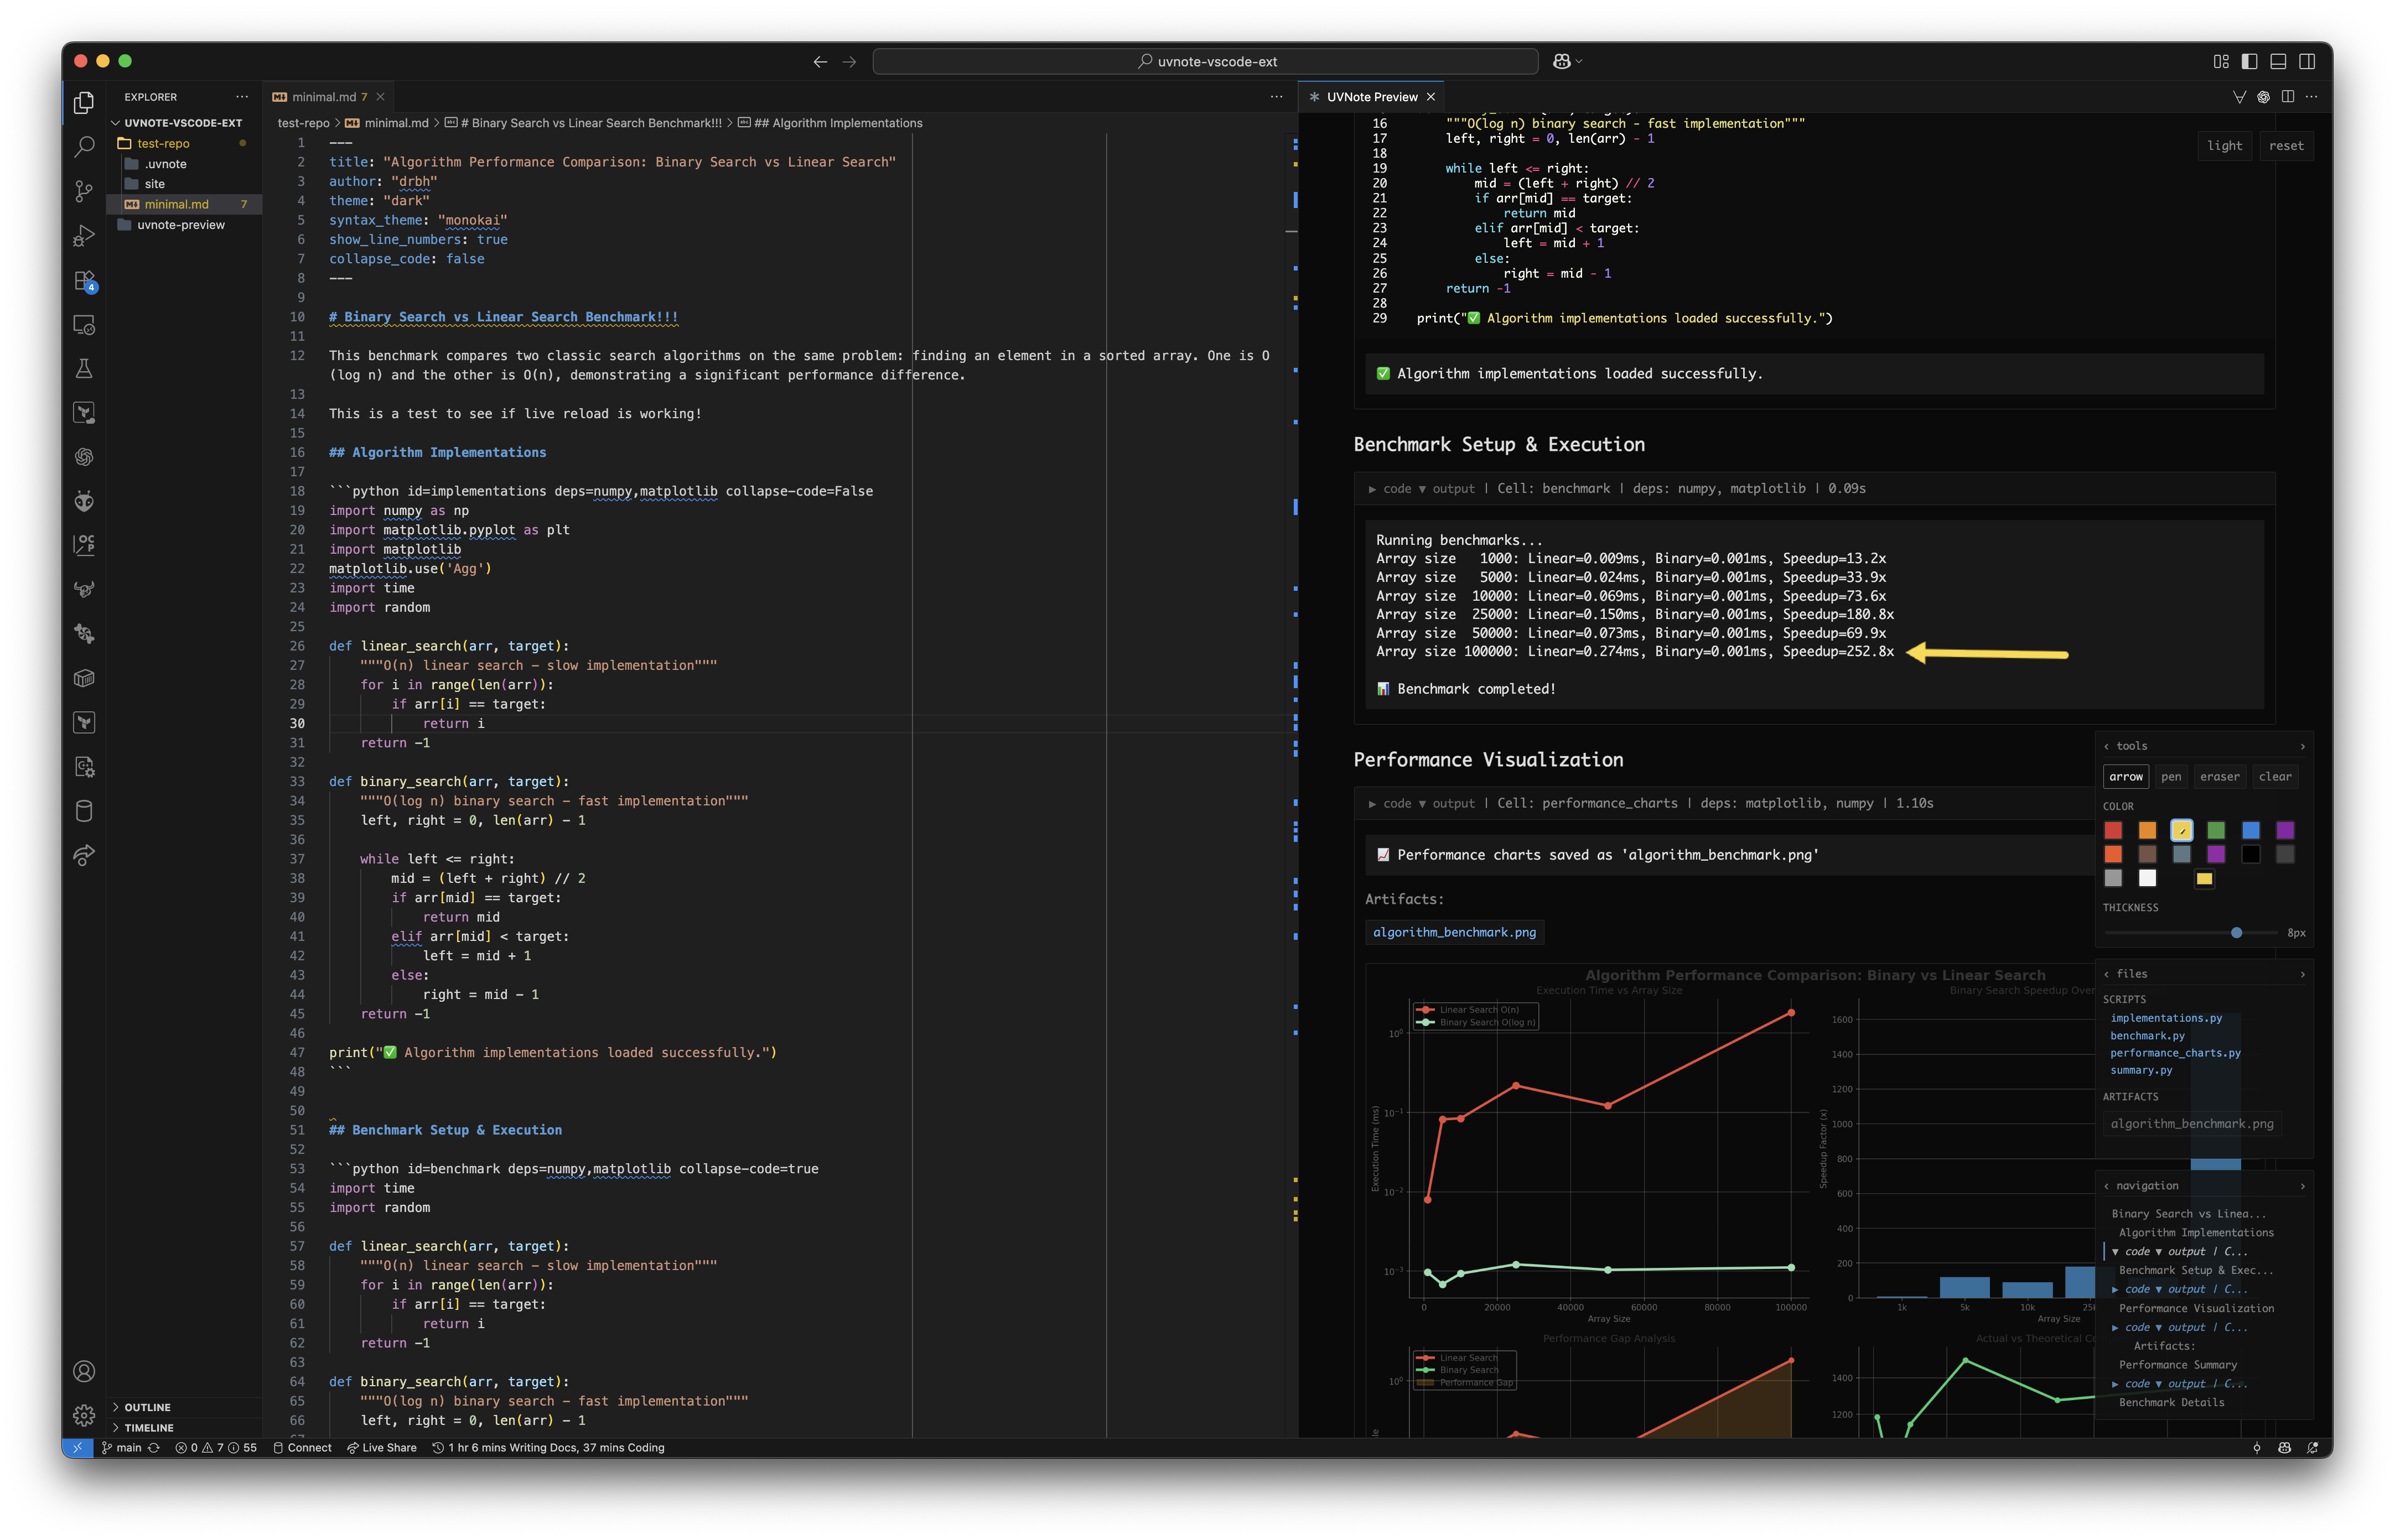This screenshot has height=1540, width=2395.
Task: Open Explorer views and more actions menu
Action: click(242, 97)
